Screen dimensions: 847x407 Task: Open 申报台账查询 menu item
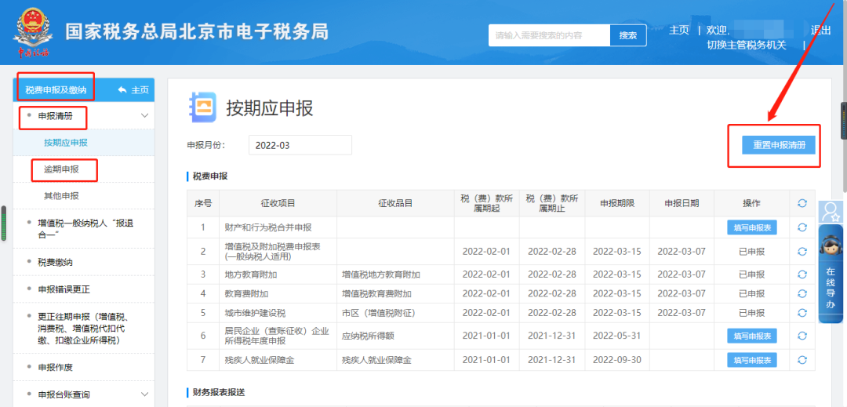(64, 394)
